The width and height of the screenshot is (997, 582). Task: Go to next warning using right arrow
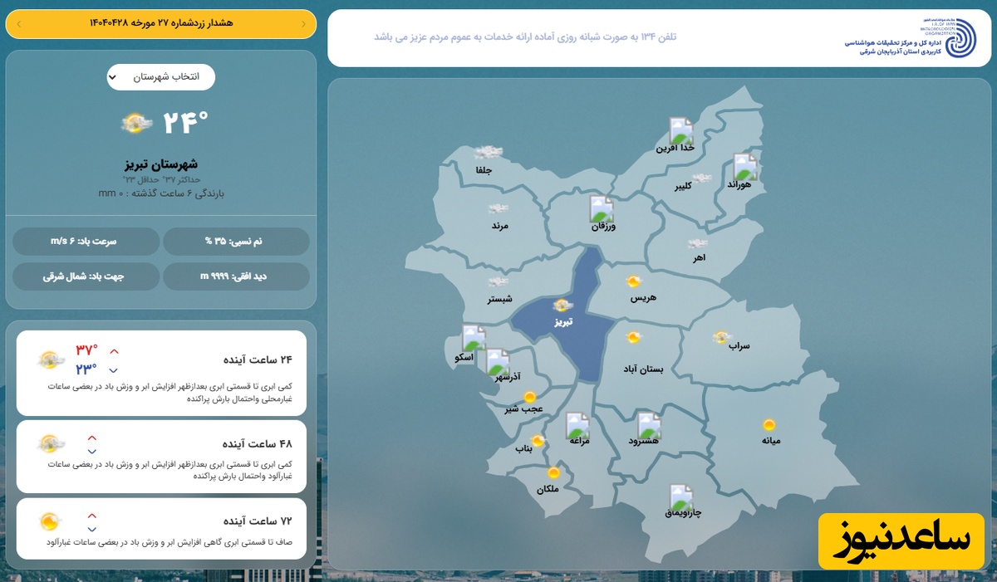point(303,24)
